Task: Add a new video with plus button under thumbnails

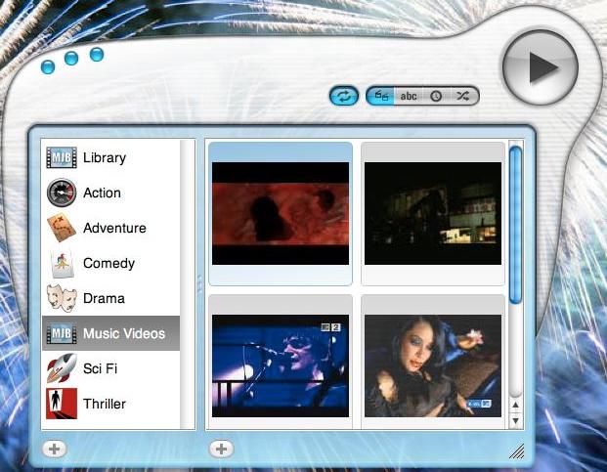Action: (221, 450)
